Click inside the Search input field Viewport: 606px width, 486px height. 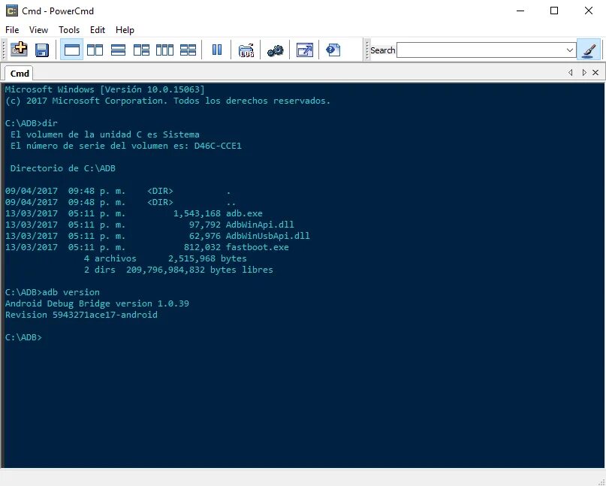[x=481, y=50]
